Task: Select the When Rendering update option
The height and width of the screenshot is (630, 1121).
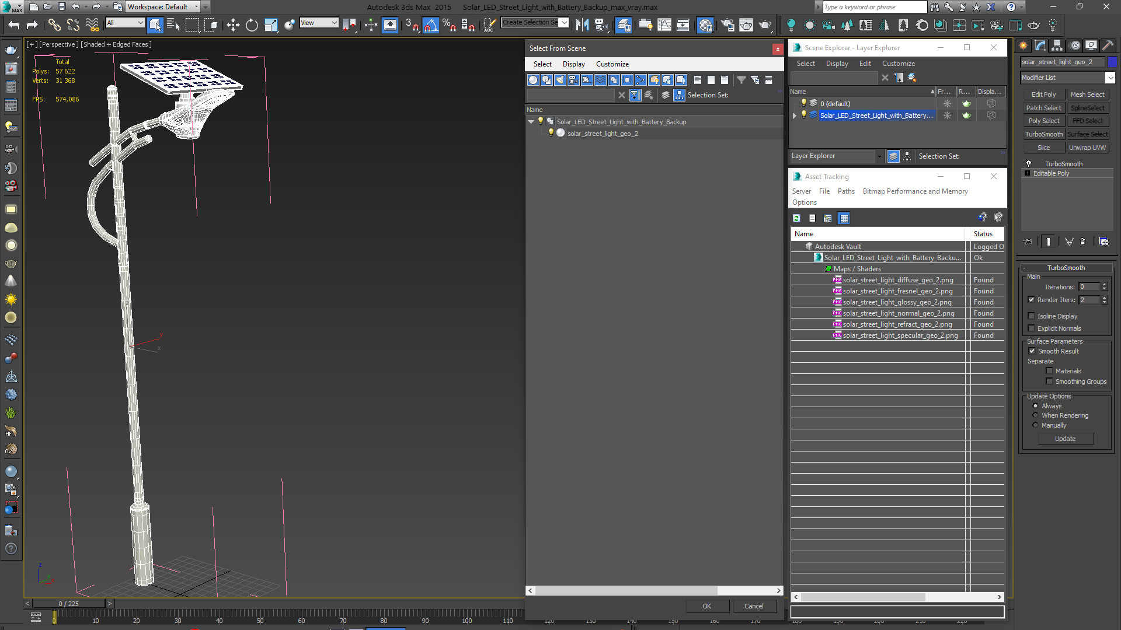Action: tap(1036, 415)
